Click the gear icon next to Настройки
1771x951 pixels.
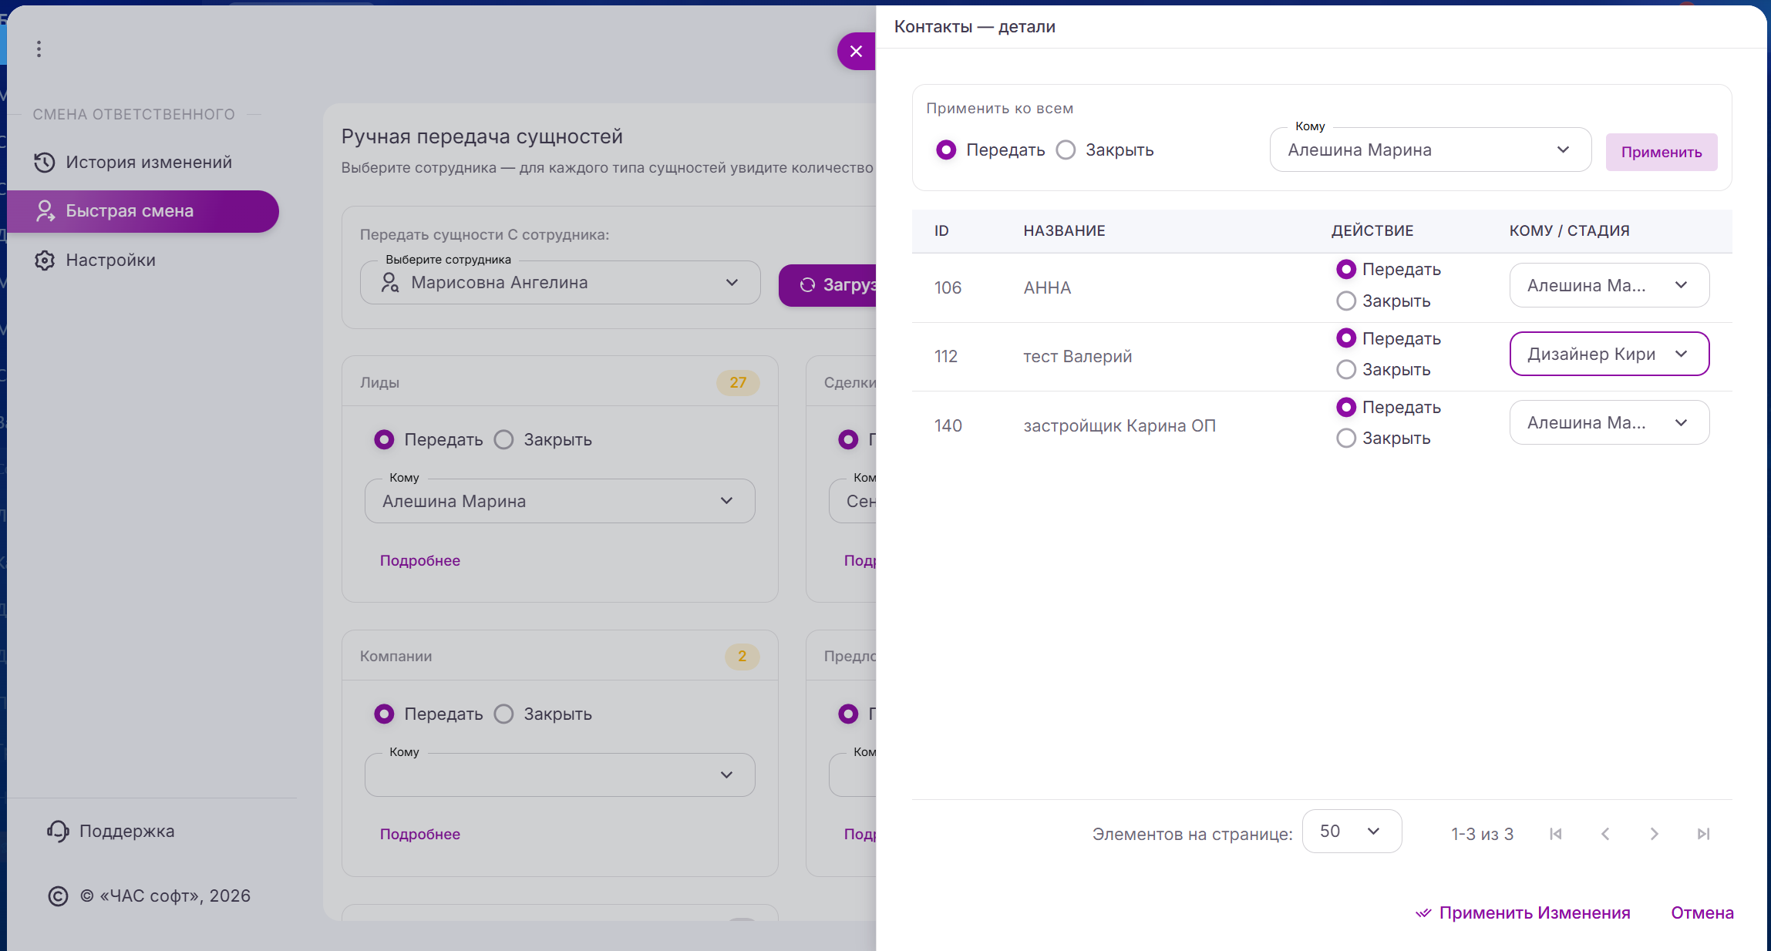(45, 260)
